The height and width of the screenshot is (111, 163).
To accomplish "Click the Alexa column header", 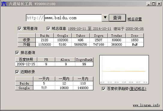I will click(x=65, y=60).
